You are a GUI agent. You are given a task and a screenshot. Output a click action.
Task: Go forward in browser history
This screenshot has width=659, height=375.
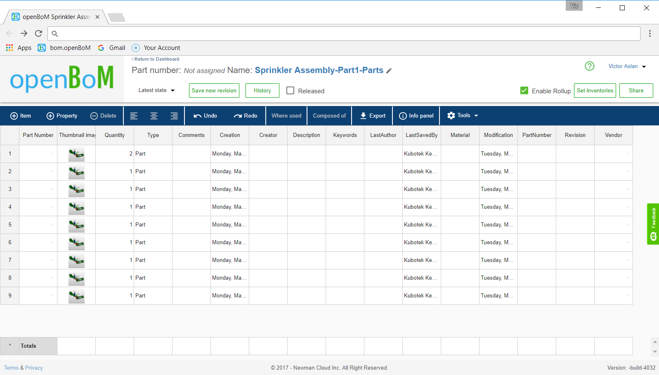pos(24,33)
